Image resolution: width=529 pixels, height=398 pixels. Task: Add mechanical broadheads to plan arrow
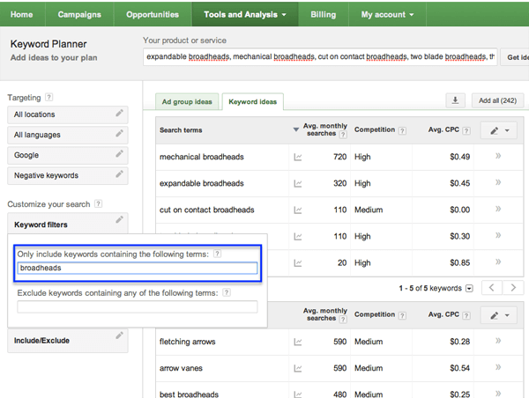[x=498, y=156]
